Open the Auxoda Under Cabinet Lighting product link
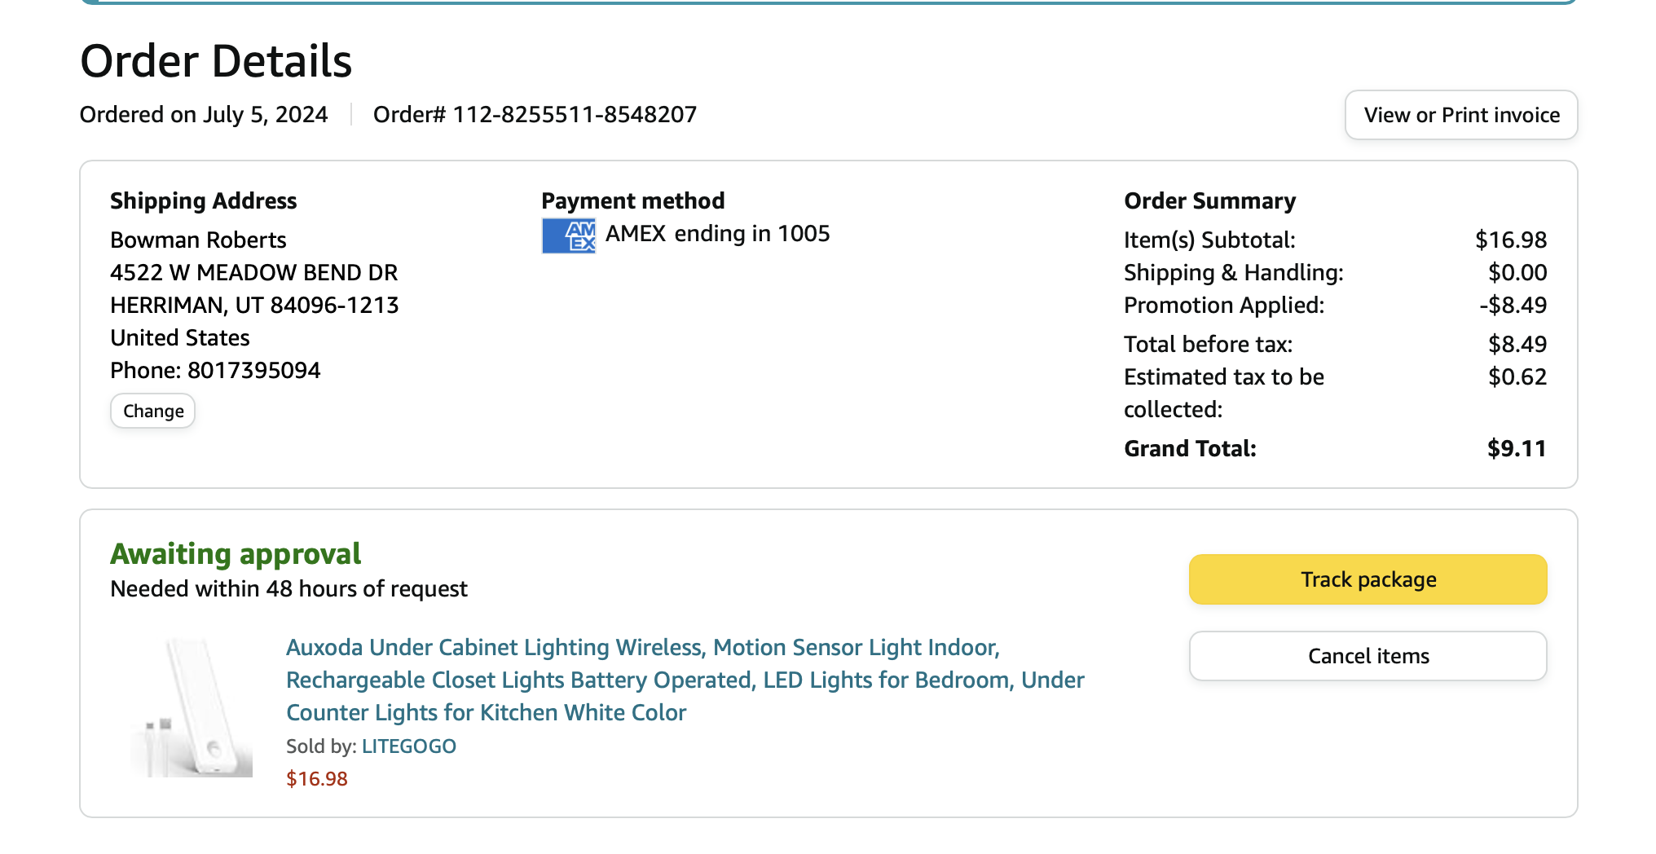Image resolution: width=1656 pixels, height=854 pixels. coord(685,680)
